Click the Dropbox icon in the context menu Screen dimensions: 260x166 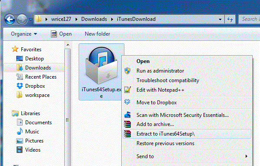point(127,102)
